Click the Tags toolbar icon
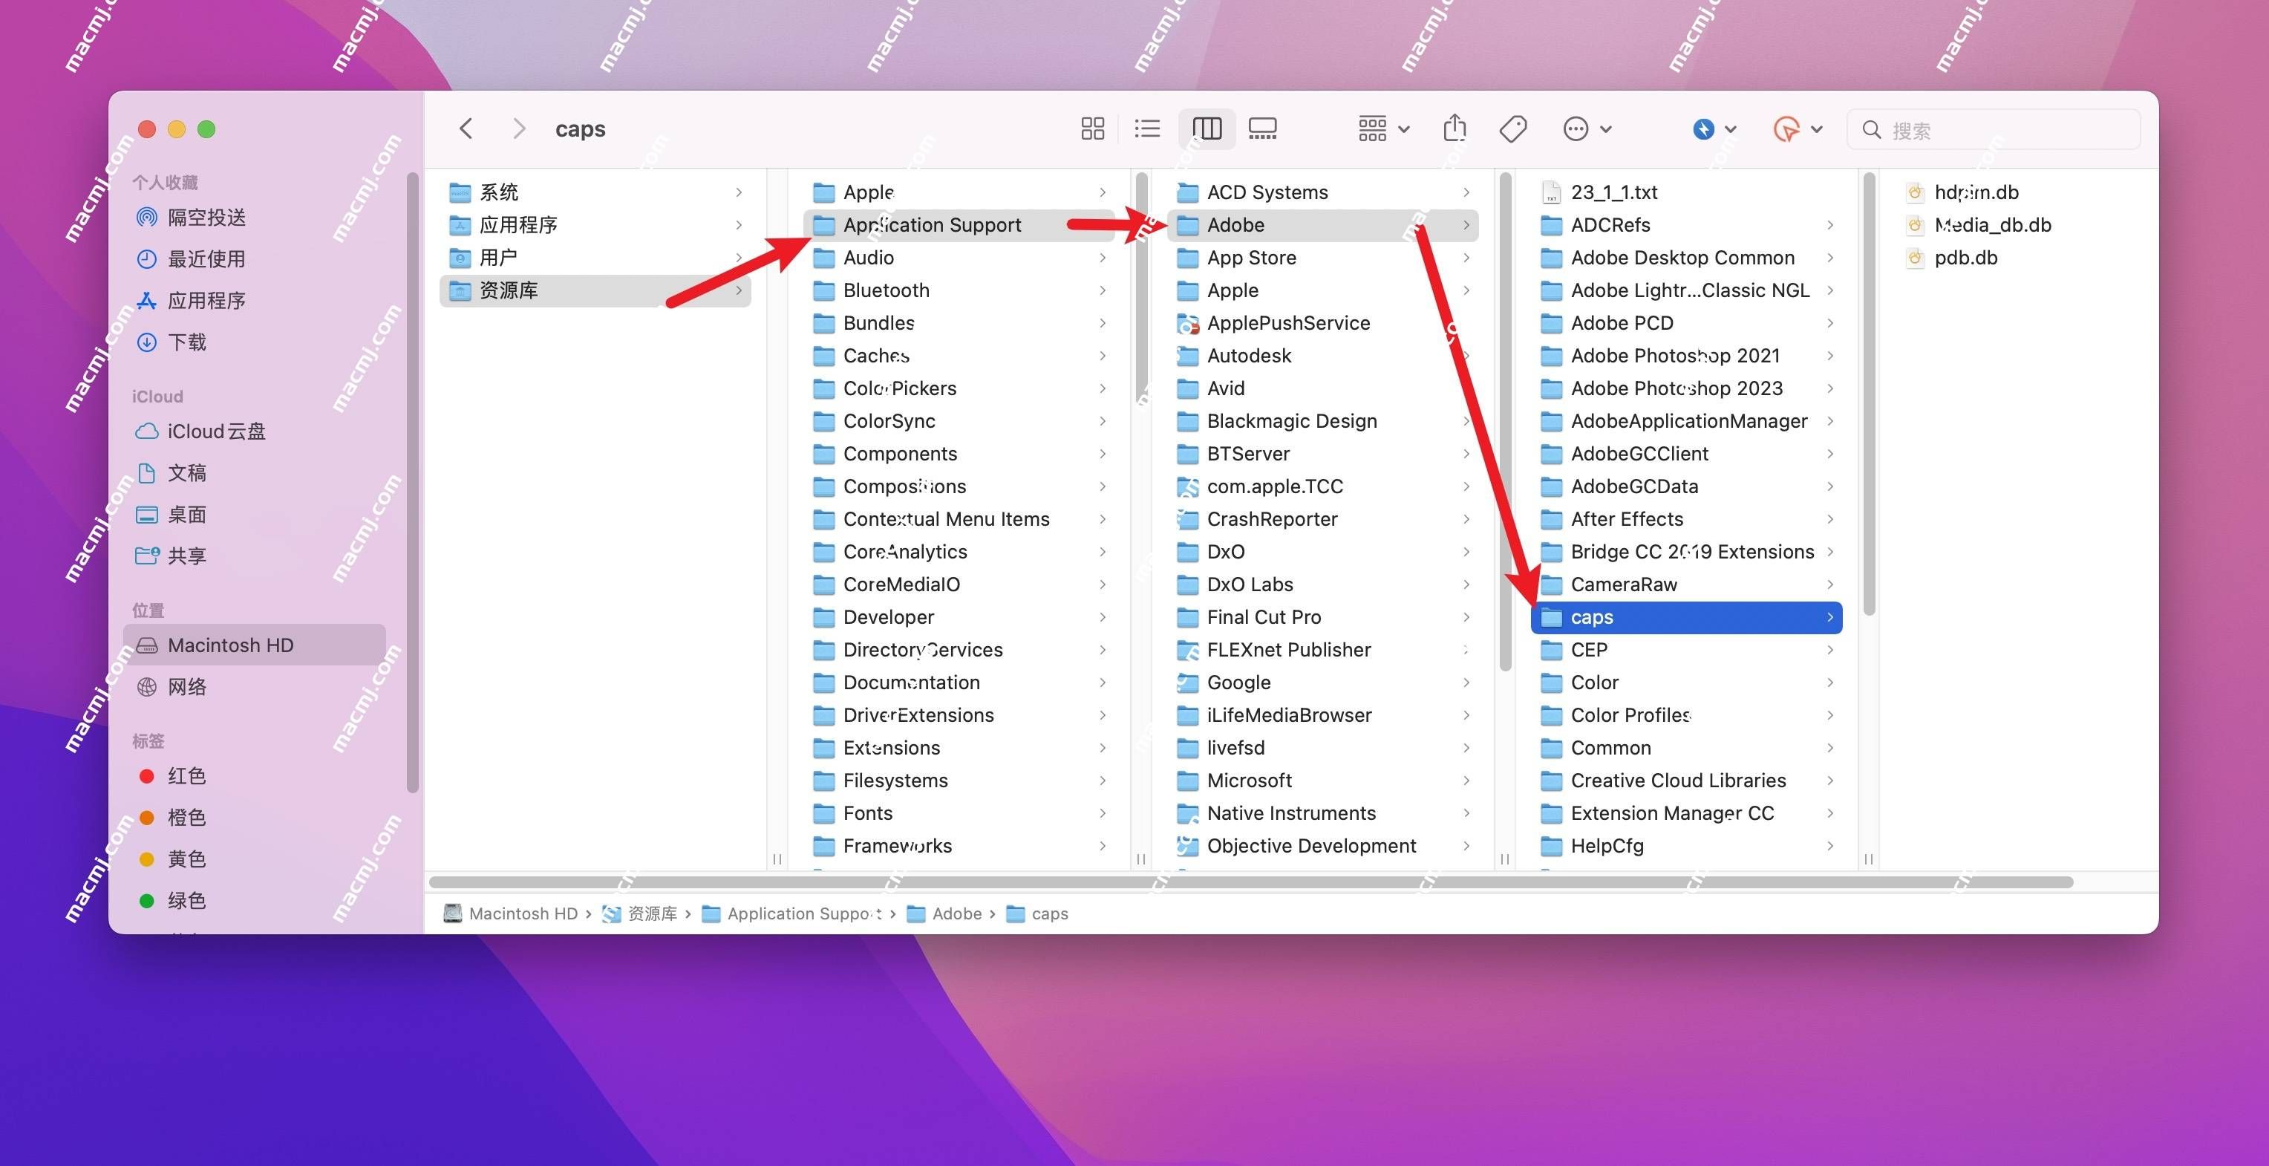The image size is (2269, 1166). tap(1513, 128)
